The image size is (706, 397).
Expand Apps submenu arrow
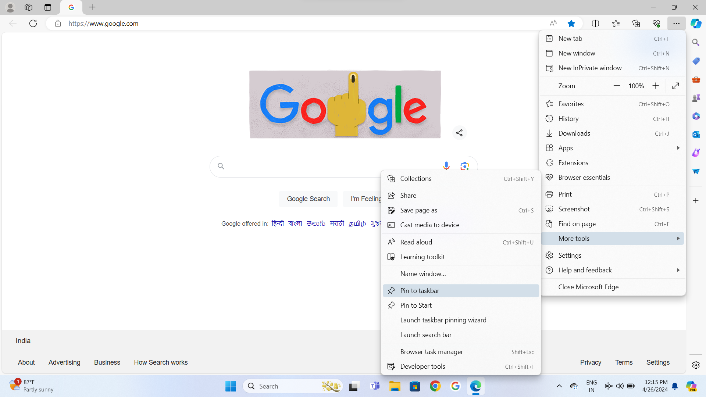pos(678,148)
